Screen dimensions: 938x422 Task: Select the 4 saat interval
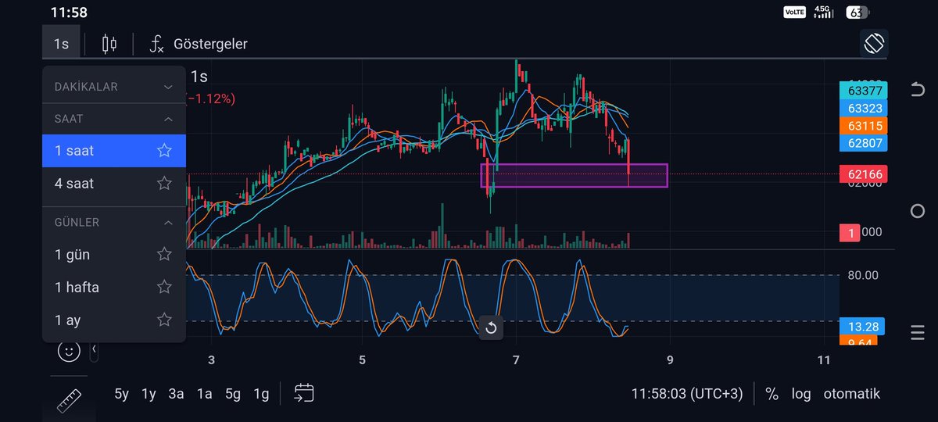(x=114, y=184)
